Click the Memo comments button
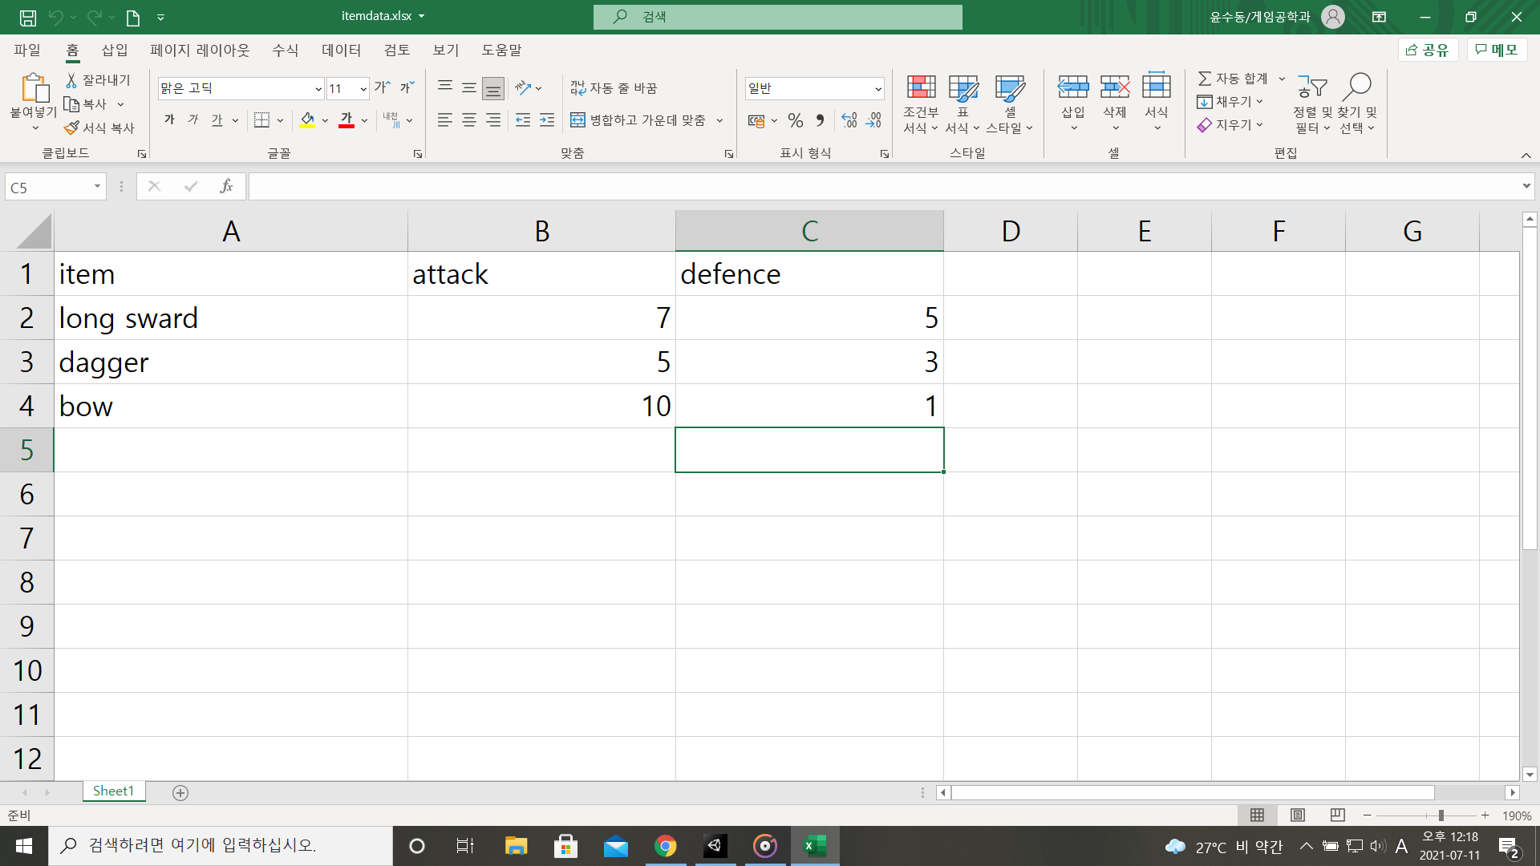1540x866 pixels. (x=1497, y=50)
